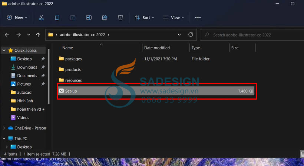Go back with the left arrow
304x166 pixels.
7,35
